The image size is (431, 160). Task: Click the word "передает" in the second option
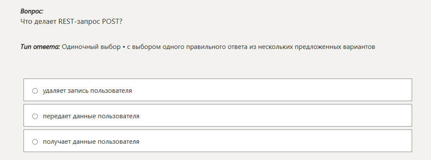coord(57,116)
